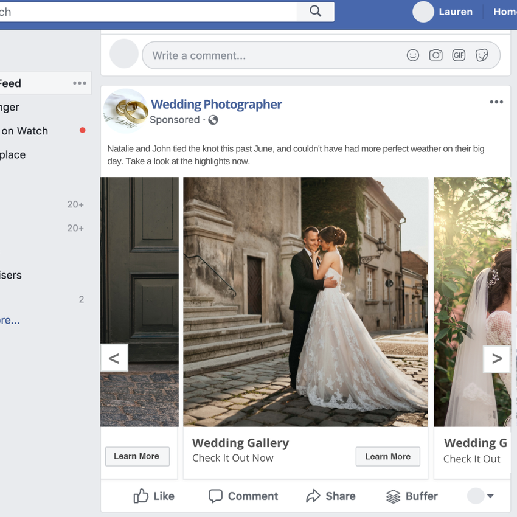
Task: Open the Wedding Photographer page link
Action: click(x=217, y=104)
